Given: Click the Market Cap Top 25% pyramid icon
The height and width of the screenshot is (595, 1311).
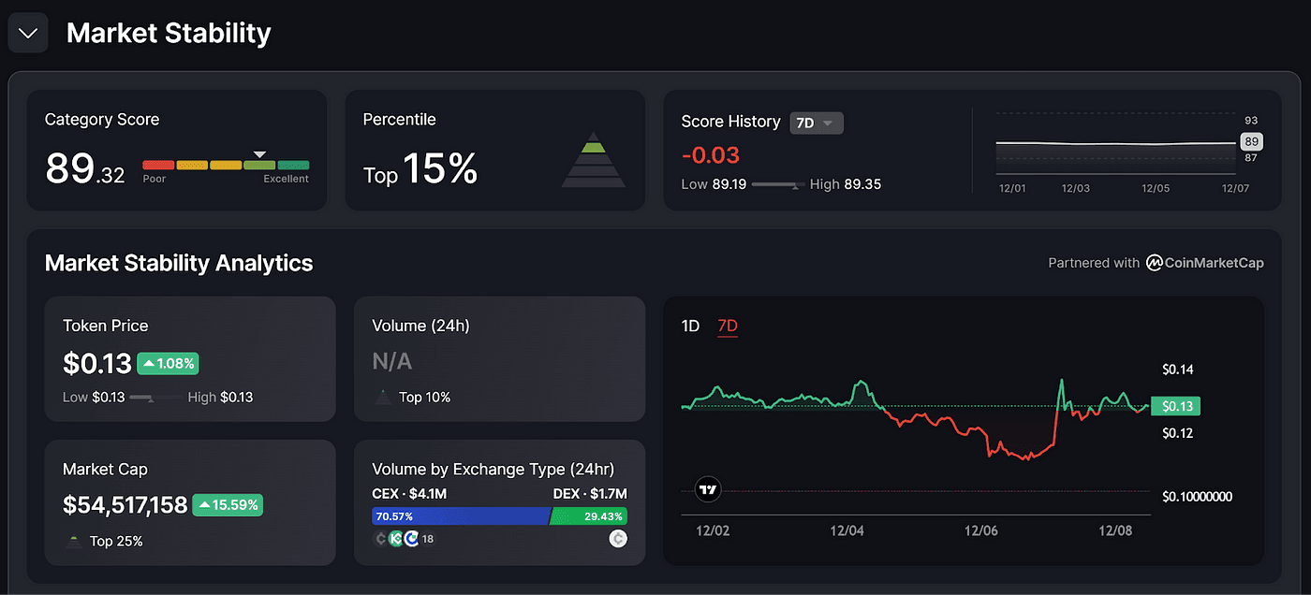Looking at the screenshot, I should [73, 541].
